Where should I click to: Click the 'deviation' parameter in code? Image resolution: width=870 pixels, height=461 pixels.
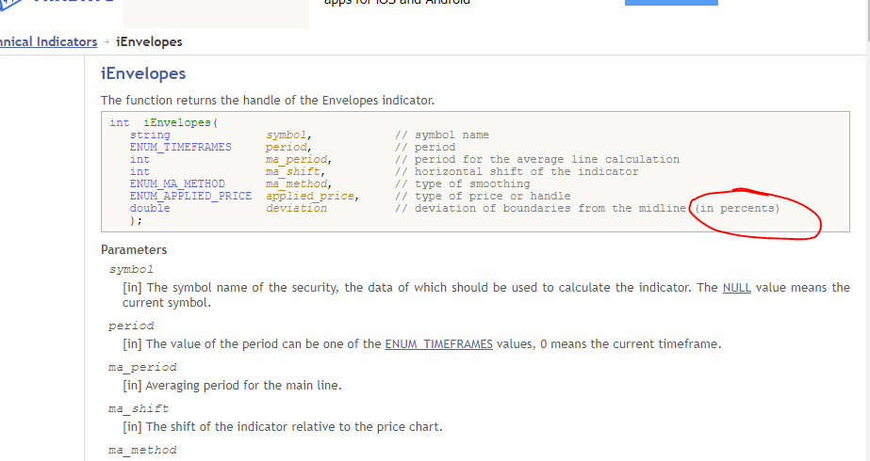tap(296, 208)
